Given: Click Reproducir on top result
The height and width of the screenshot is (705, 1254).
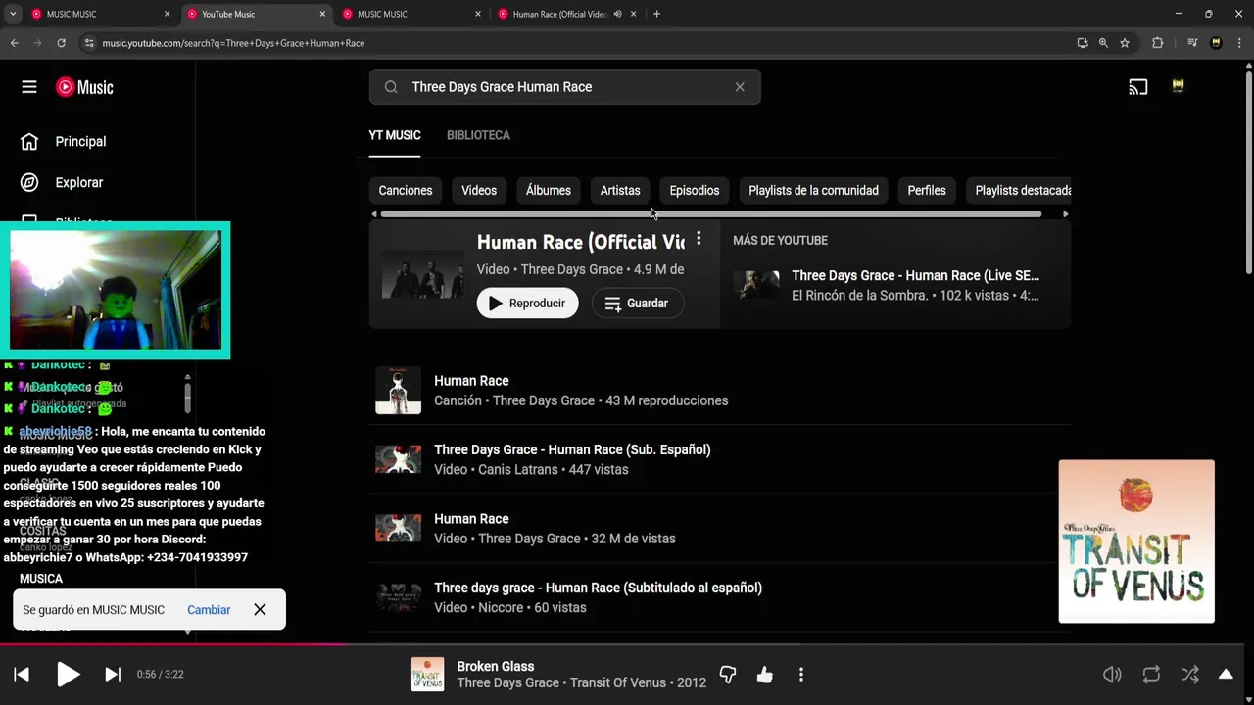Looking at the screenshot, I should pos(527,304).
